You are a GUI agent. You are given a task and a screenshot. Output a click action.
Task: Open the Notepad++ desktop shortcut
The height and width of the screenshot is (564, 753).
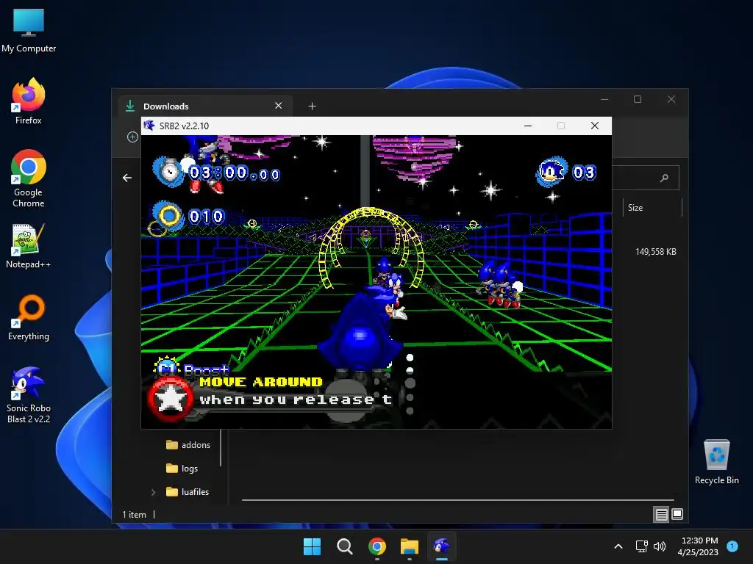pos(29,245)
